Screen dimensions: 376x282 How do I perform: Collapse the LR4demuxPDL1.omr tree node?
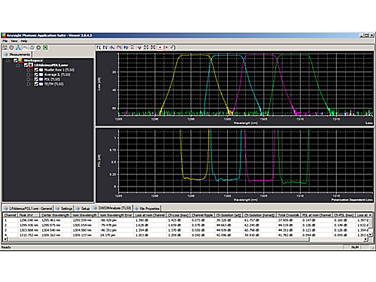tap(18, 65)
